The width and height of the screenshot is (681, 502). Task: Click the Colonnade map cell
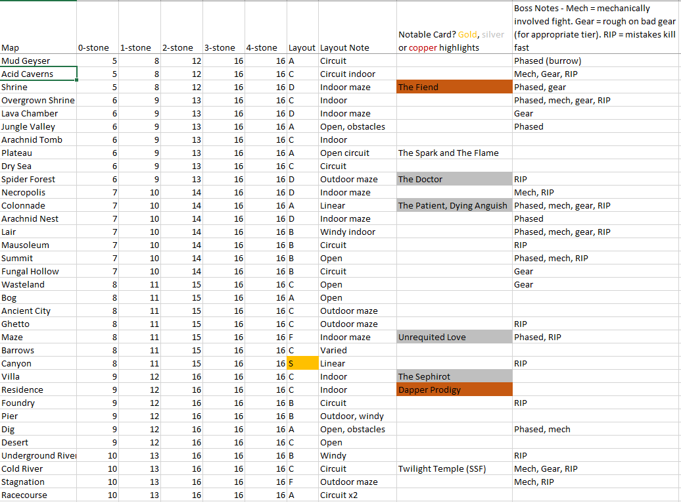tap(38, 205)
